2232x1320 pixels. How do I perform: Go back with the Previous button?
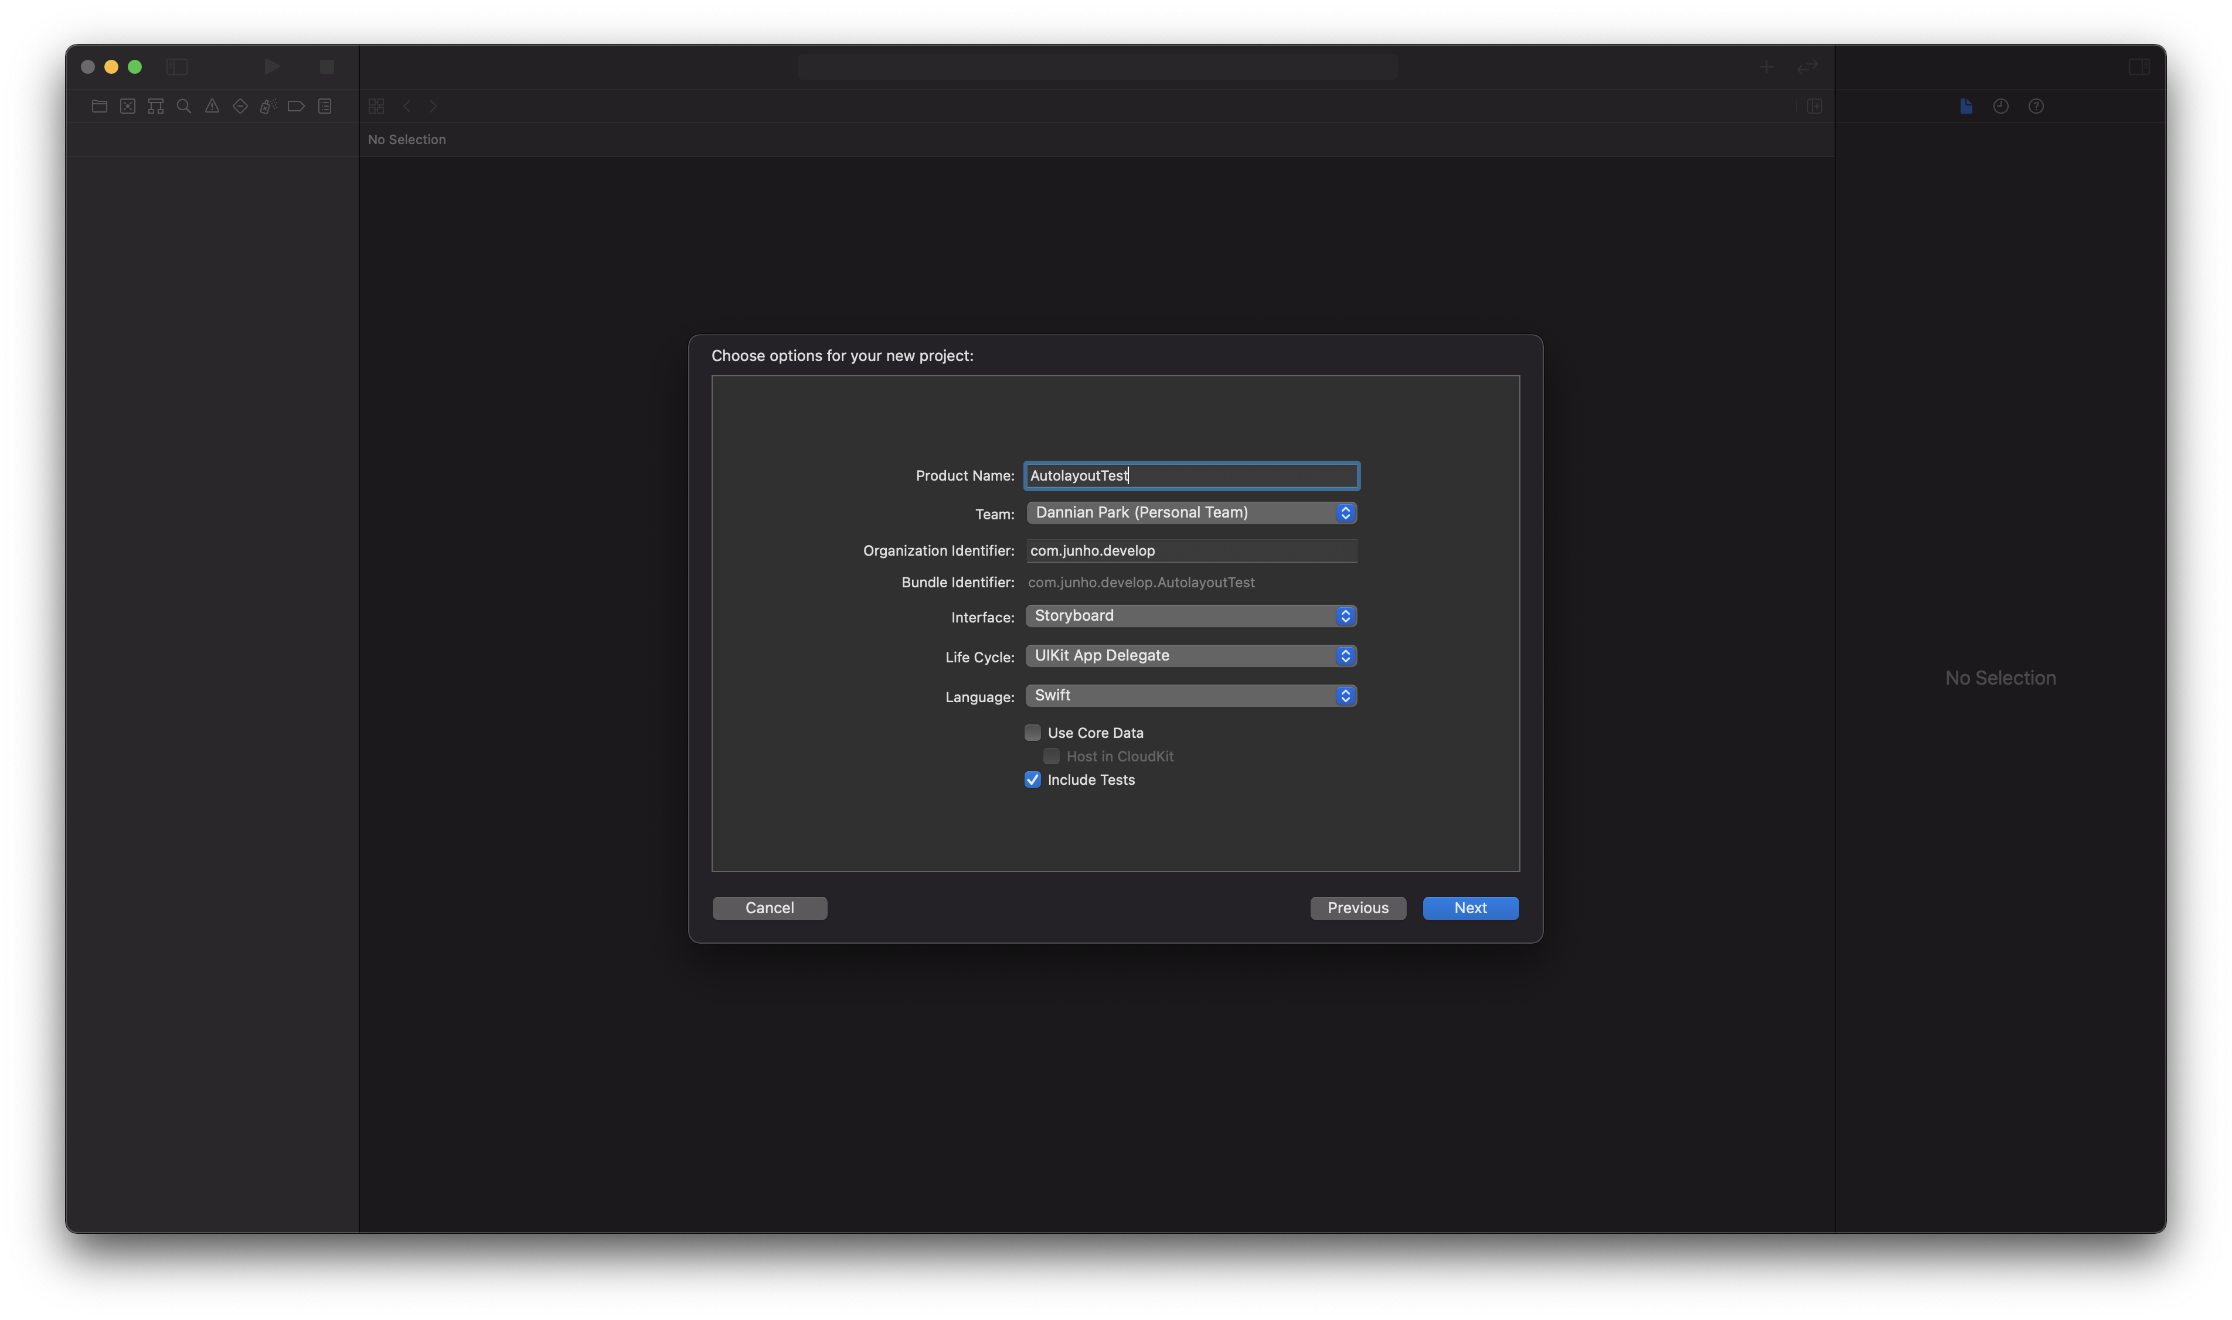1357,908
